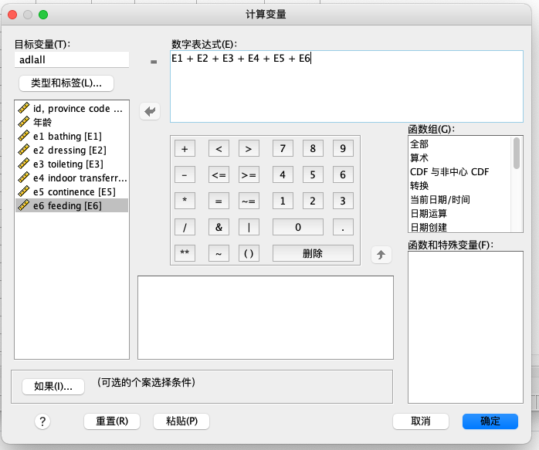The image size is (539, 450).
Task: Click the tilde NOT key
Action: point(219,253)
